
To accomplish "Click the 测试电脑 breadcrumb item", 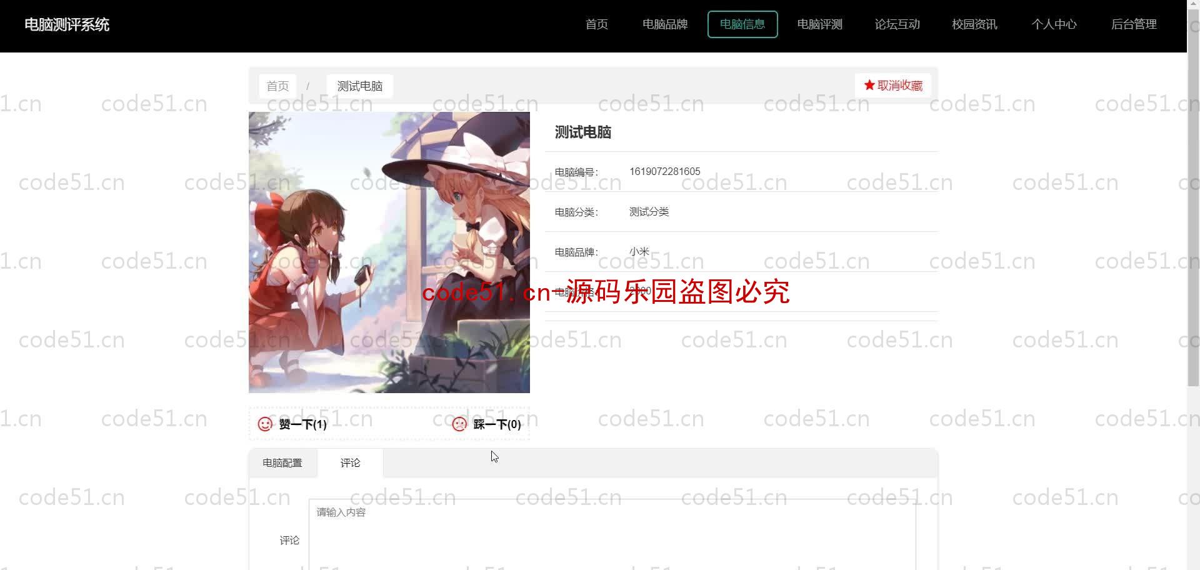I will pos(360,86).
